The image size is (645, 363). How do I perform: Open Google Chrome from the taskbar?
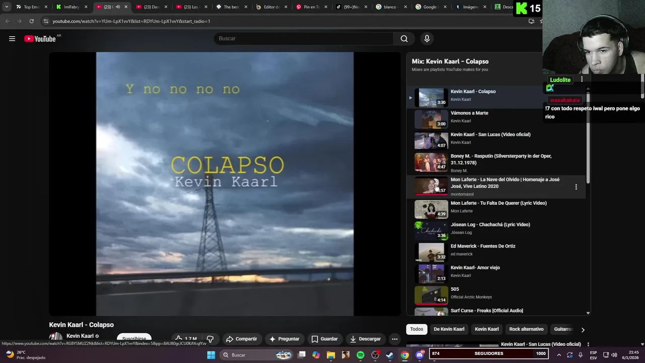pos(405,355)
